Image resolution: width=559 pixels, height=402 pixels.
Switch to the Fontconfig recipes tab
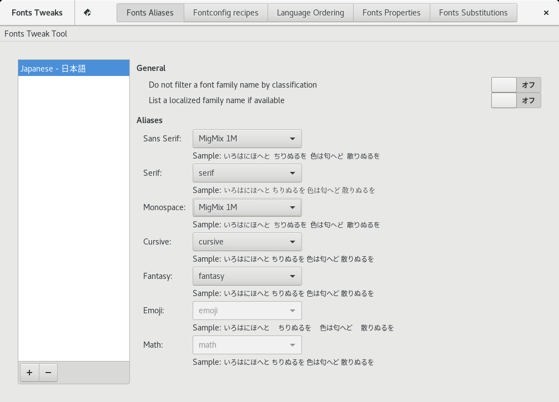tap(226, 13)
